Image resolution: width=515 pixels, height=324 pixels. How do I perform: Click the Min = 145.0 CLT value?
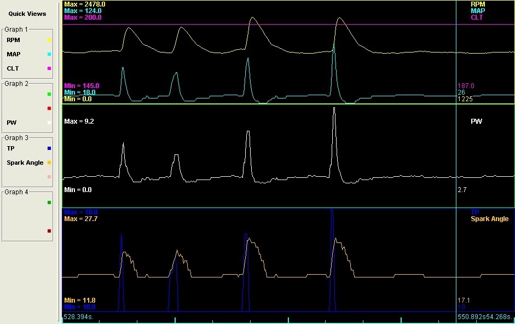82,86
